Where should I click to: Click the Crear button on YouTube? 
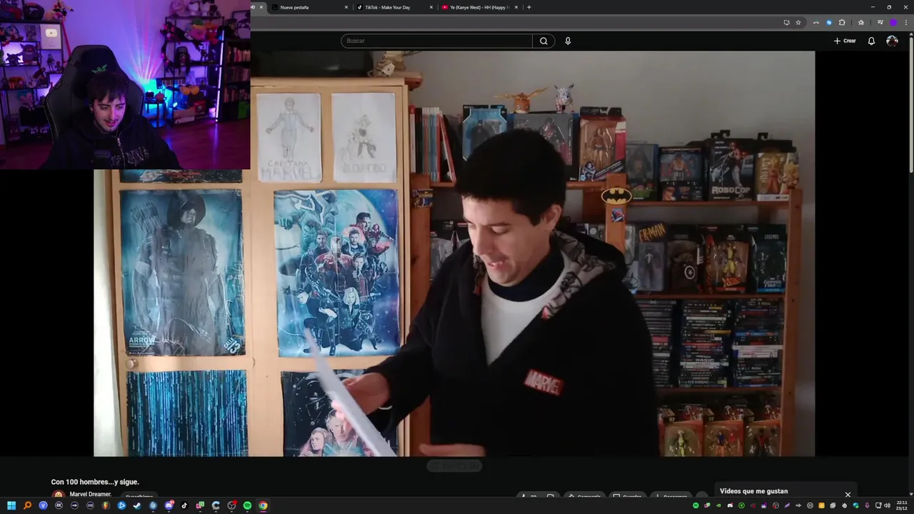click(x=845, y=41)
